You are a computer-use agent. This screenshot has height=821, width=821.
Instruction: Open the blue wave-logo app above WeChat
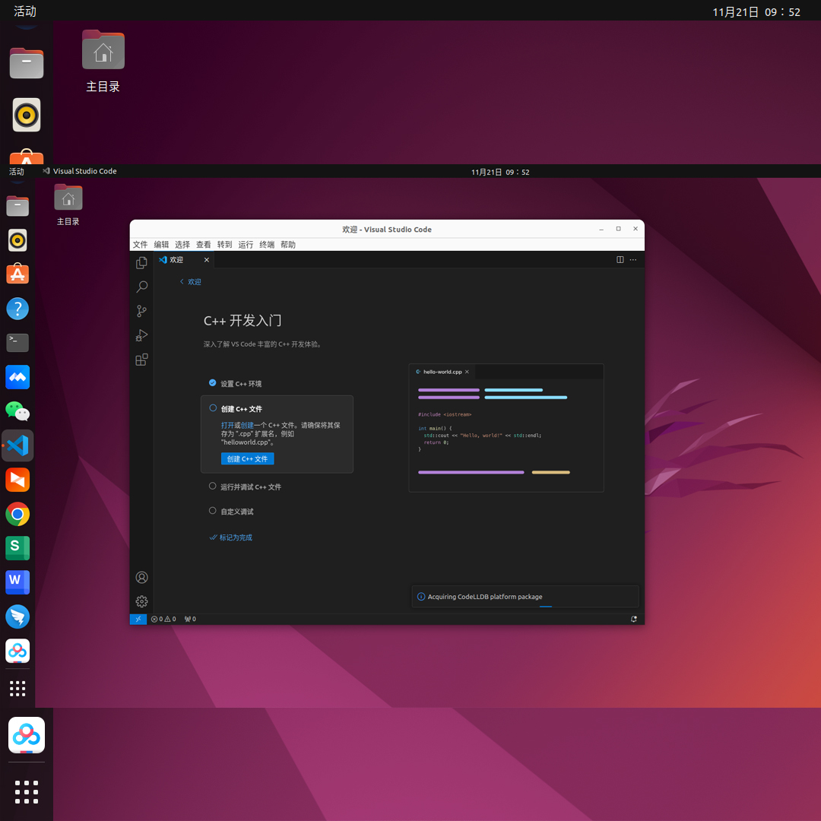pos(17,377)
